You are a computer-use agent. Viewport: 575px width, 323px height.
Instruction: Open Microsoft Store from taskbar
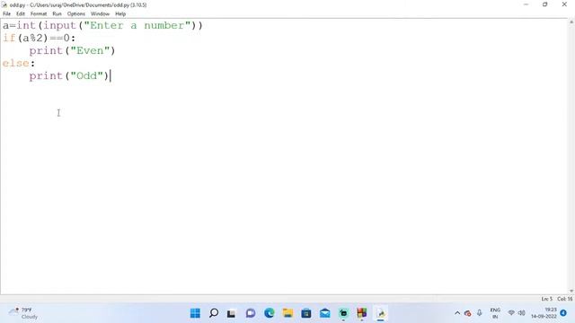pyautogui.click(x=306, y=313)
